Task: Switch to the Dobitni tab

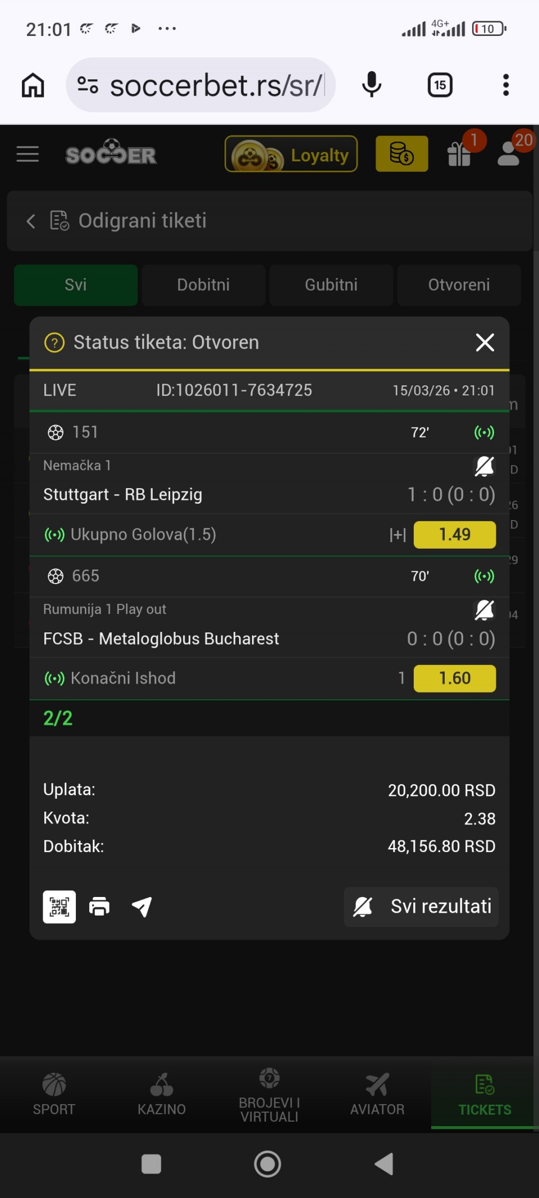Action: click(203, 285)
